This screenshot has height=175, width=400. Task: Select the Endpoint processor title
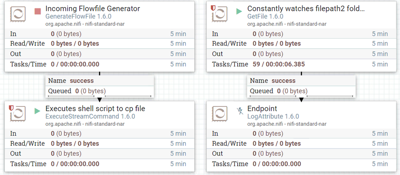262,109
